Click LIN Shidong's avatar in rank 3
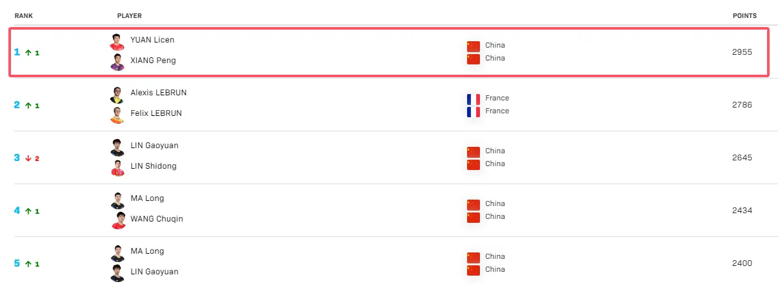This screenshot has height=284, width=778. click(x=117, y=168)
